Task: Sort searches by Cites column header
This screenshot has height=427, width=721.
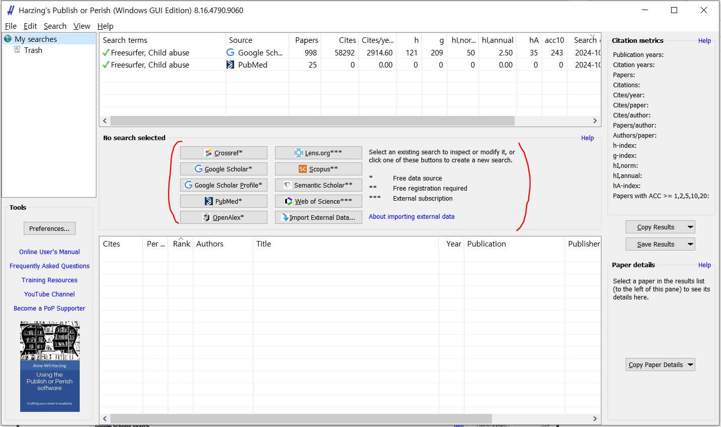Action: [340, 40]
